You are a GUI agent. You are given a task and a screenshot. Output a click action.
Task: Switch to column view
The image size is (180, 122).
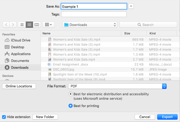click(37, 25)
